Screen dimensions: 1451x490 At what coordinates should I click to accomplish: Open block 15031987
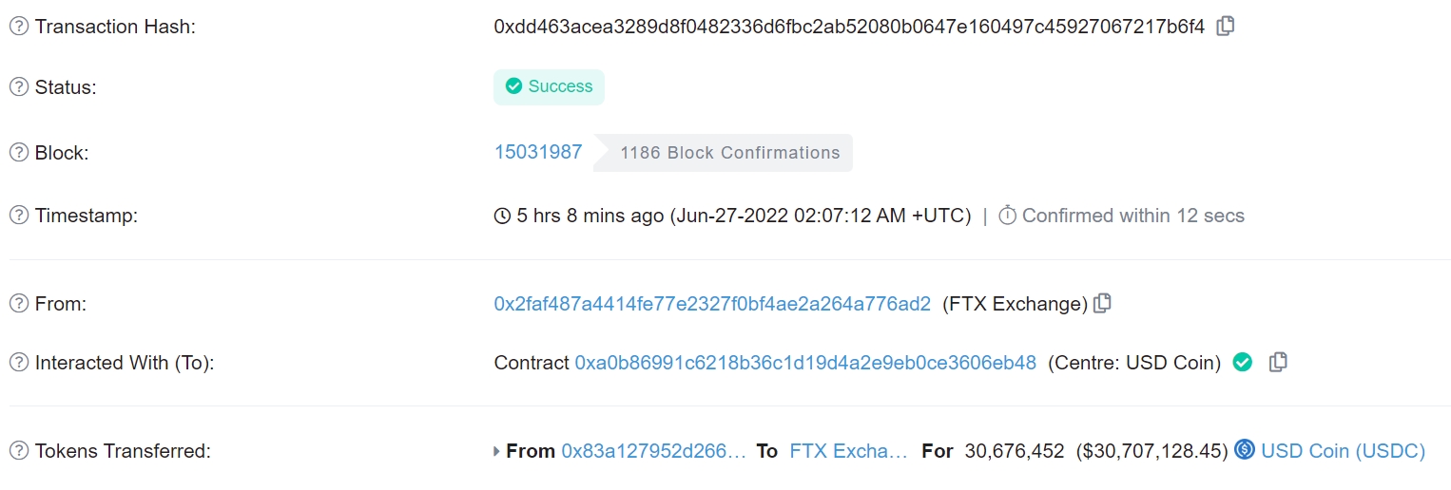(x=538, y=152)
